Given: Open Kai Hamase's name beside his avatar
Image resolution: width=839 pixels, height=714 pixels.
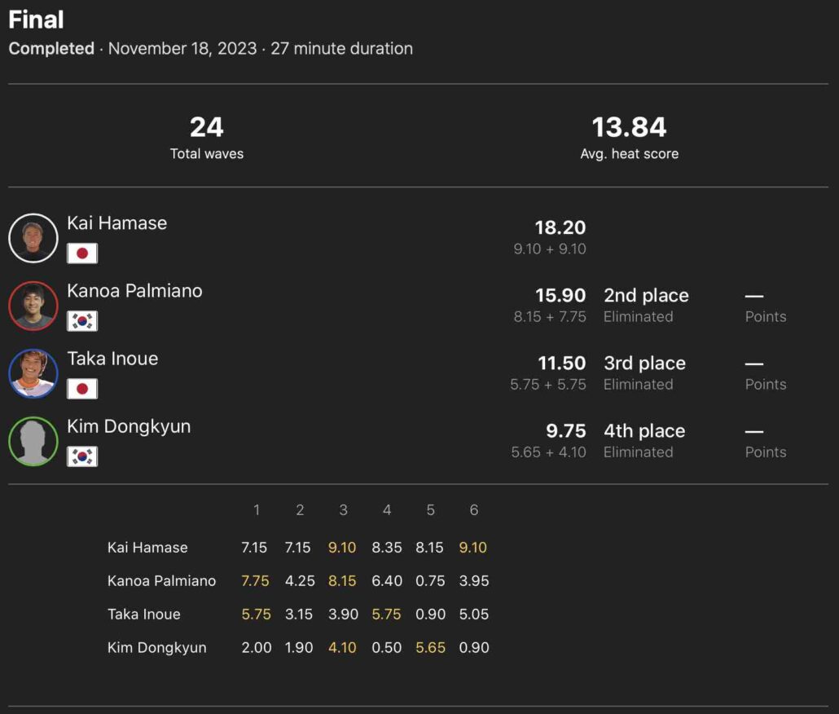Looking at the screenshot, I should [x=116, y=223].
